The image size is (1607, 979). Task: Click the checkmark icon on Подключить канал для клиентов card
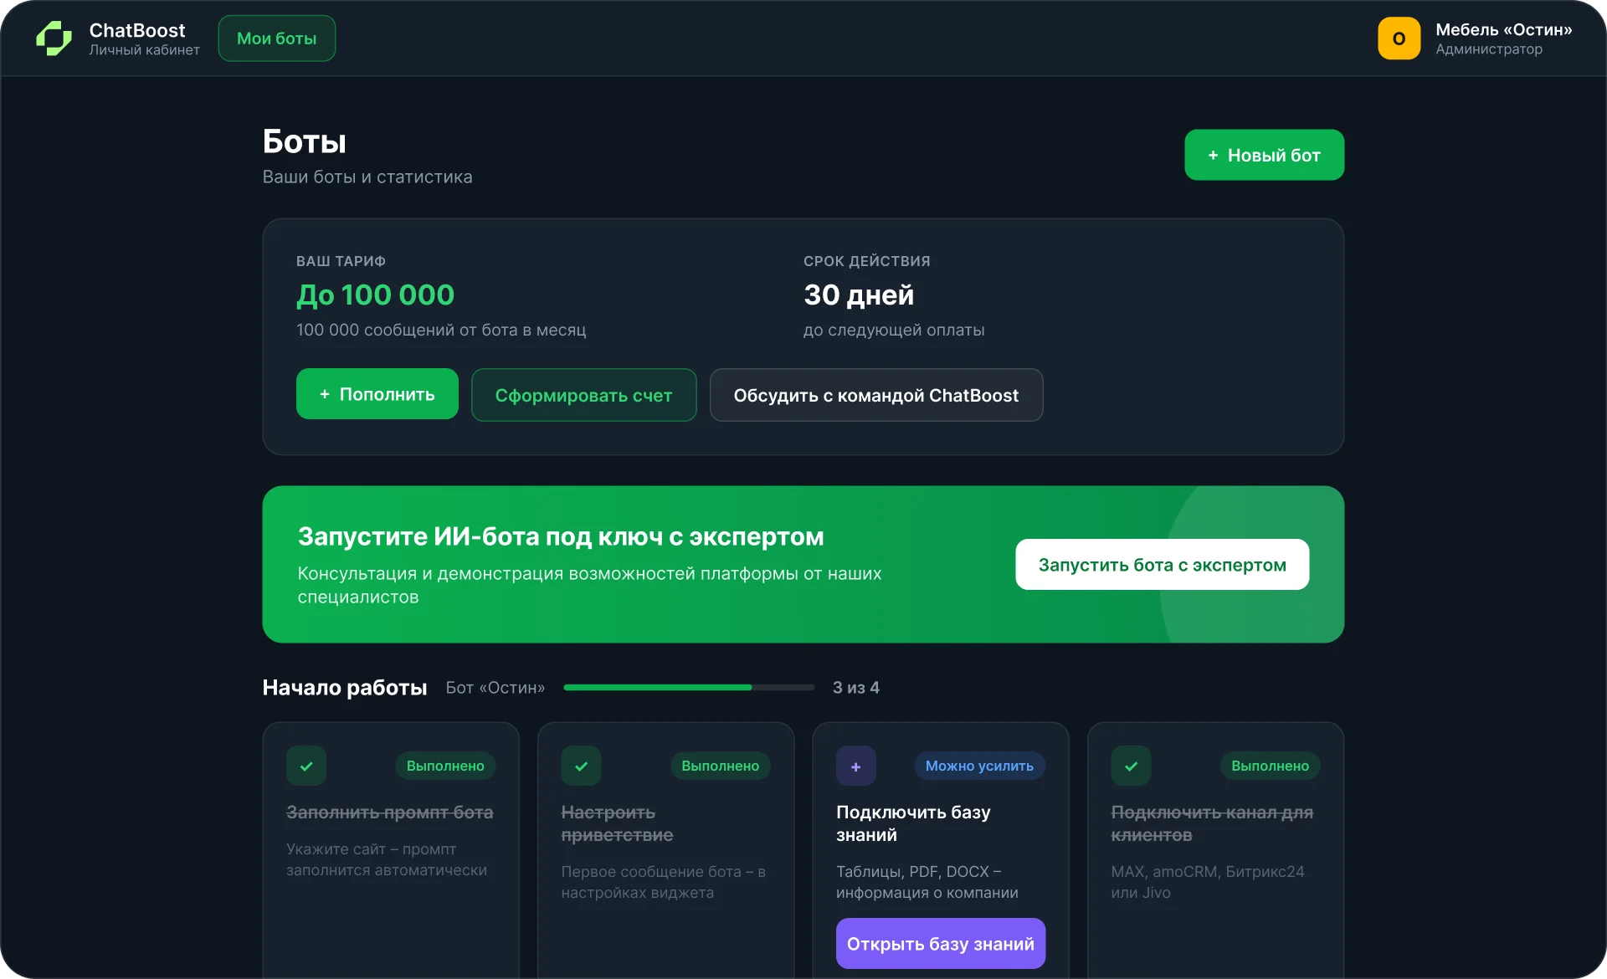coord(1131,766)
